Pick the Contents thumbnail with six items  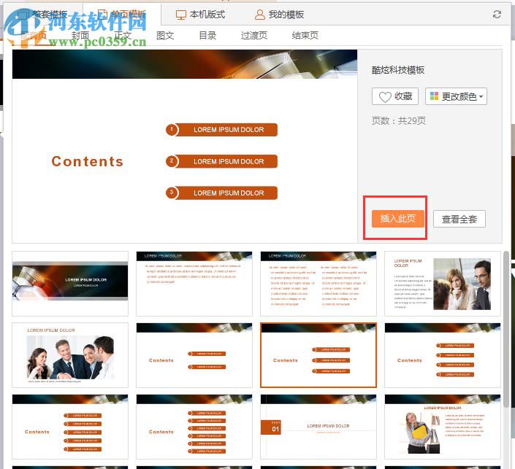click(194, 427)
